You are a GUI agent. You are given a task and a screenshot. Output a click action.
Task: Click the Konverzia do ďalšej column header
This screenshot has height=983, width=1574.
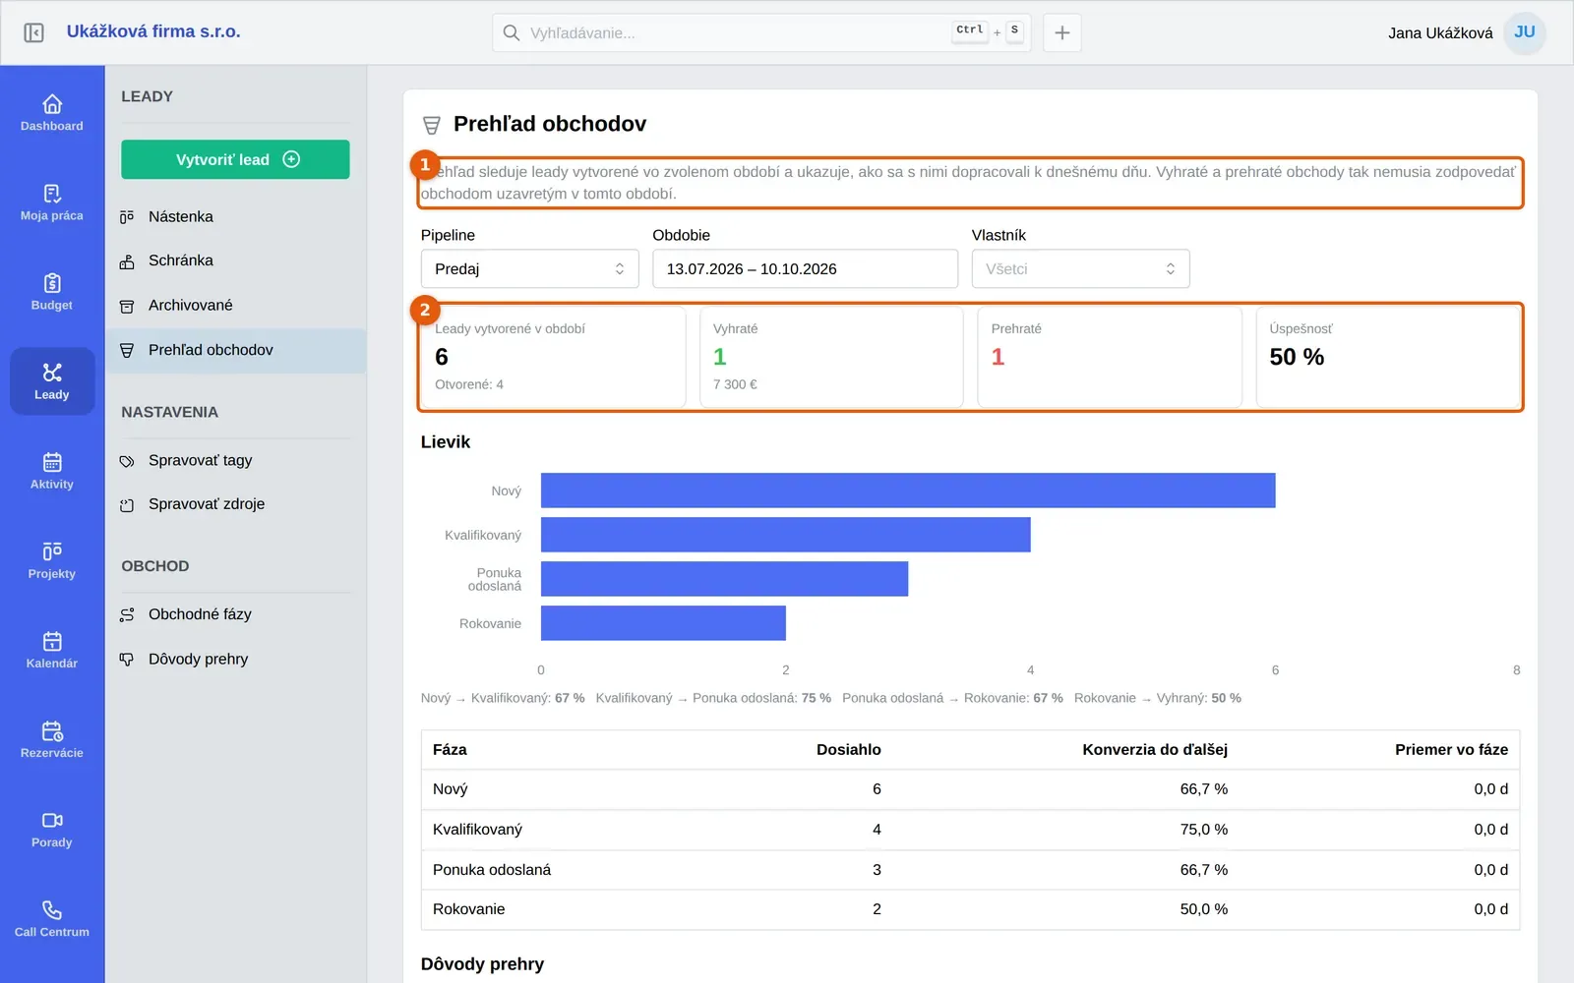(x=1155, y=750)
